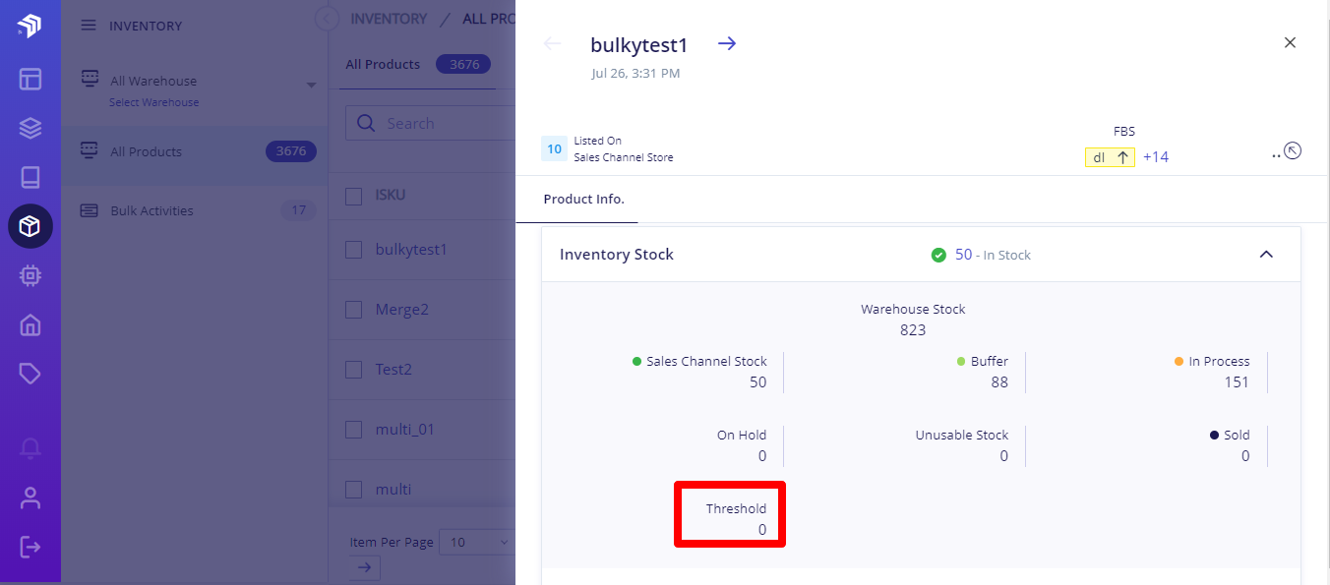This screenshot has height=585, width=1330.
Task: Show the +14 more channels link
Action: pyautogui.click(x=1156, y=157)
